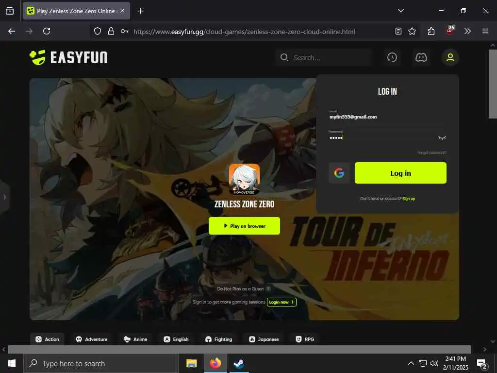This screenshot has height=373, width=497.
Task: Click the Login now button
Action: pos(282,302)
